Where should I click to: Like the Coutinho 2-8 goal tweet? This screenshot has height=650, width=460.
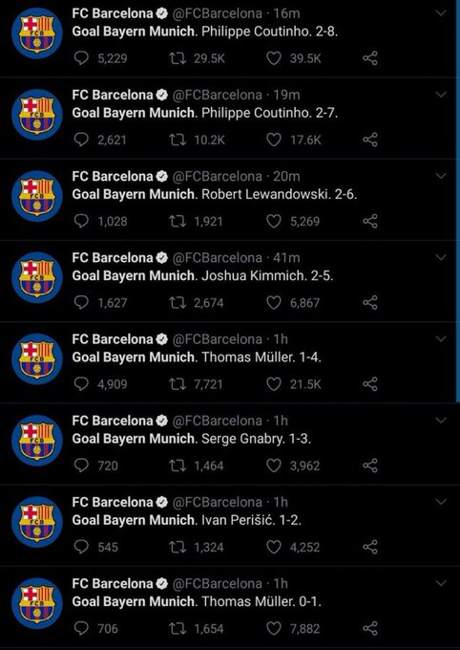click(273, 58)
